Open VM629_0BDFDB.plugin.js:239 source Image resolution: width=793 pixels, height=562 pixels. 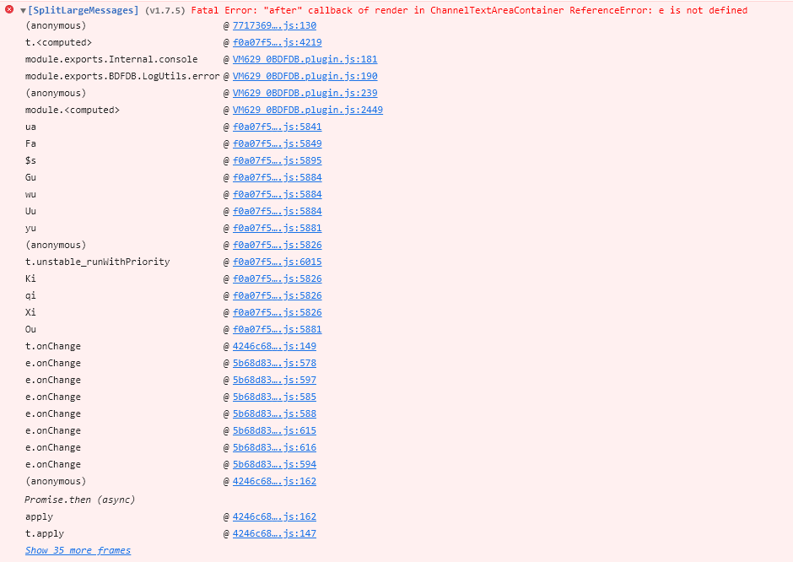click(x=305, y=93)
